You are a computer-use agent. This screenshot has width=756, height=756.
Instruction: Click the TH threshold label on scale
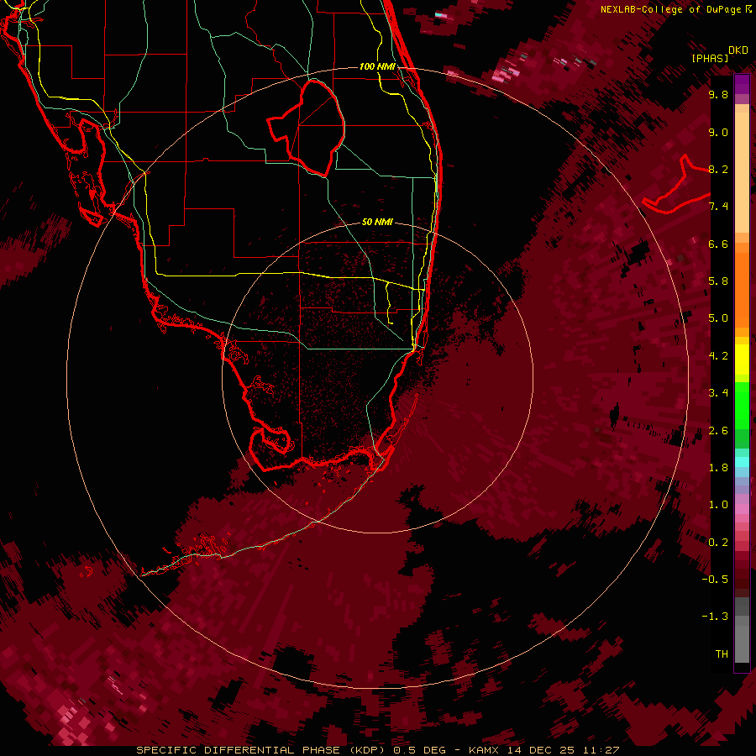click(722, 654)
